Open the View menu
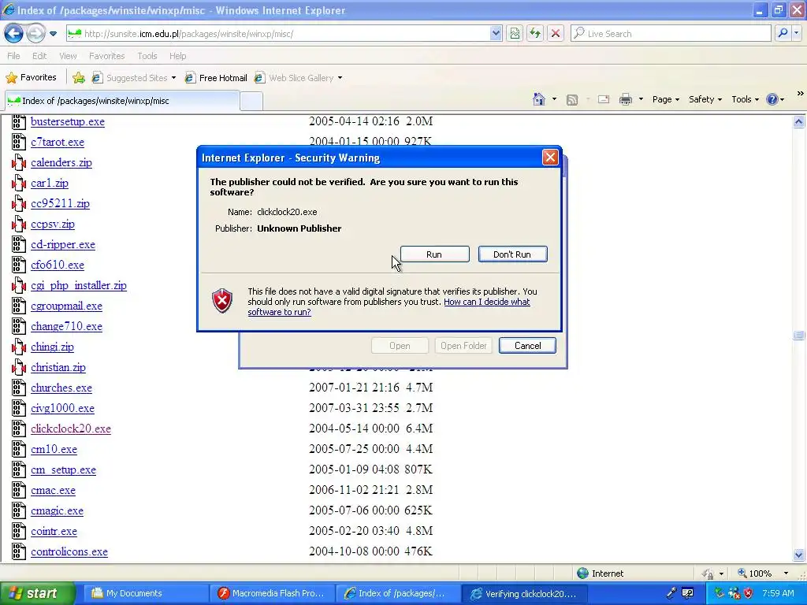 (68, 56)
